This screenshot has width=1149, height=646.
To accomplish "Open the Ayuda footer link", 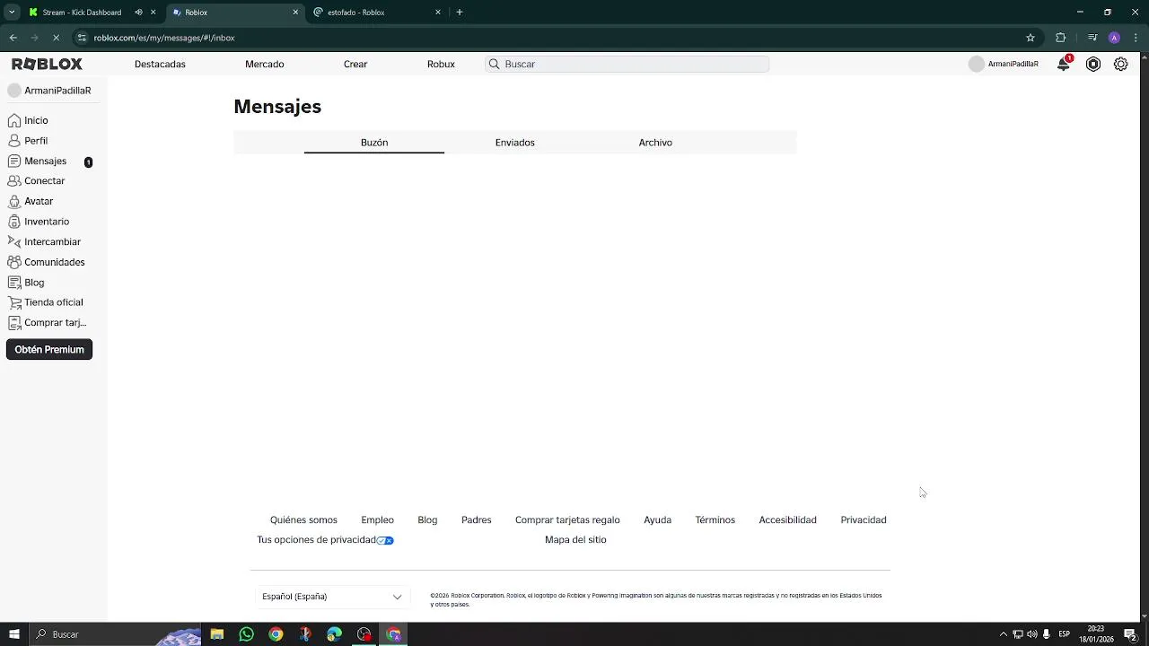I will [x=658, y=520].
